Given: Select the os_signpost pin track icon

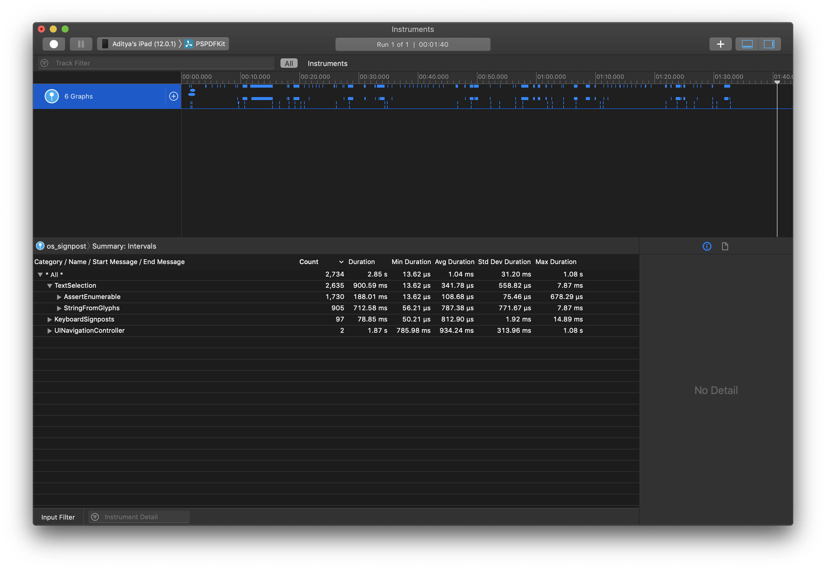Looking at the screenshot, I should pos(52,96).
